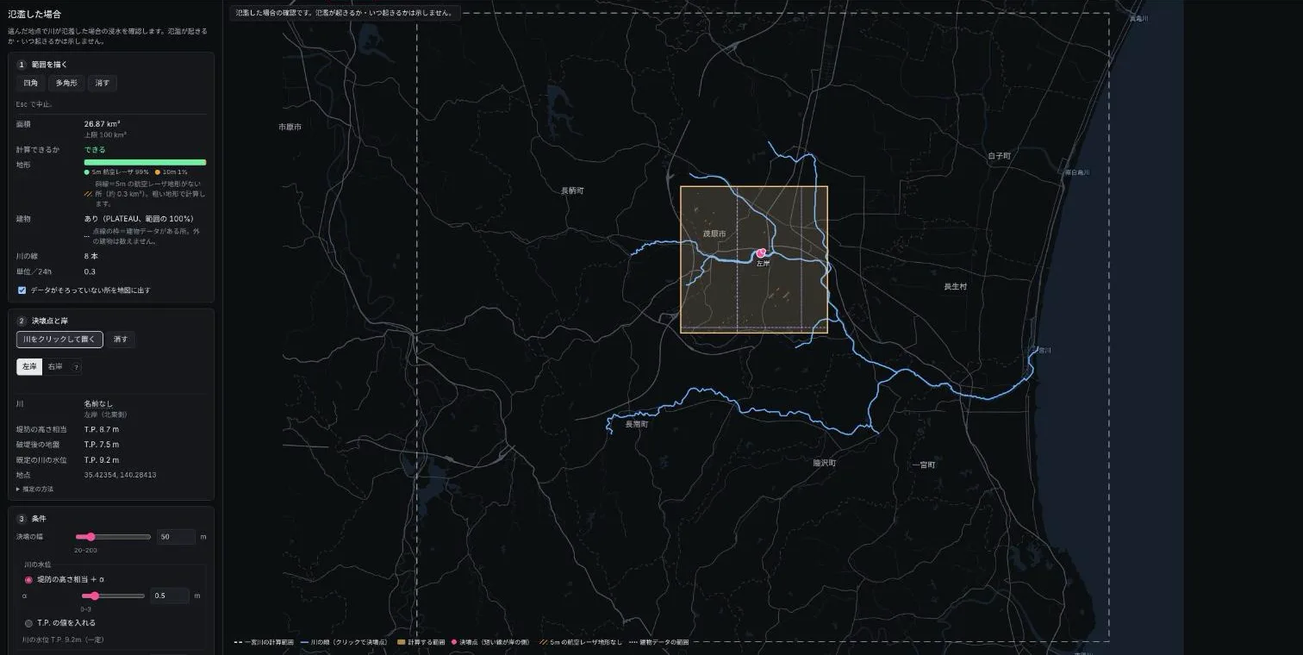Click the 睦沢町 label on the map
Screen dimensions: 1303x655
[825, 463]
